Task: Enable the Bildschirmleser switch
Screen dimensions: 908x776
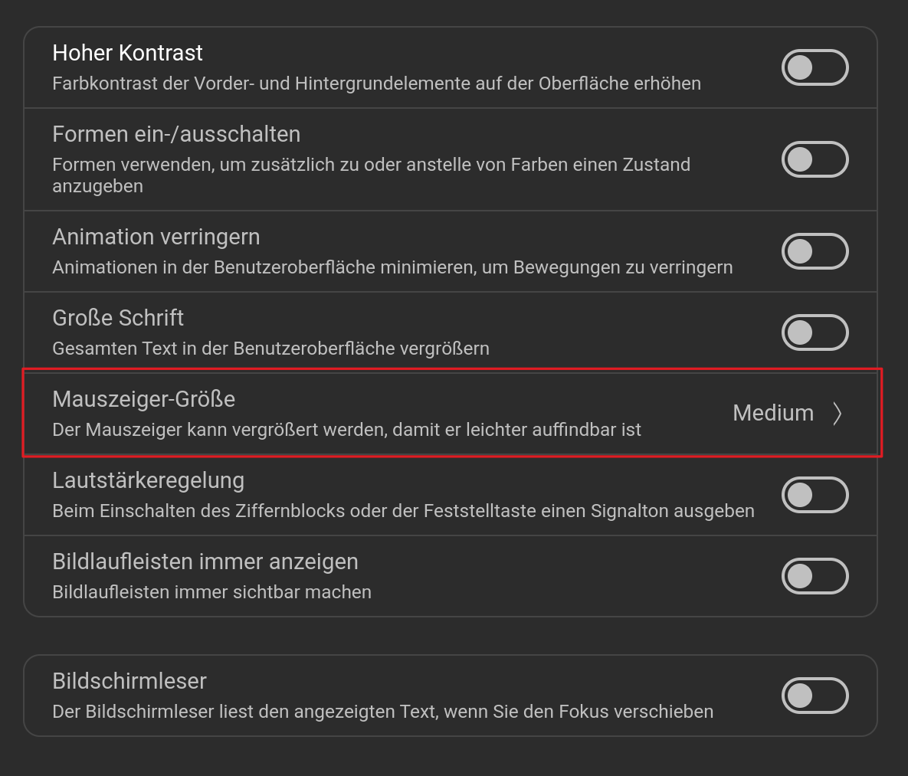Action: click(815, 696)
